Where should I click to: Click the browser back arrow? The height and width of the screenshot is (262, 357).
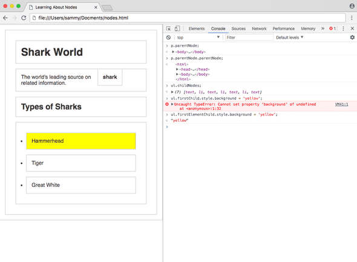click(5, 18)
